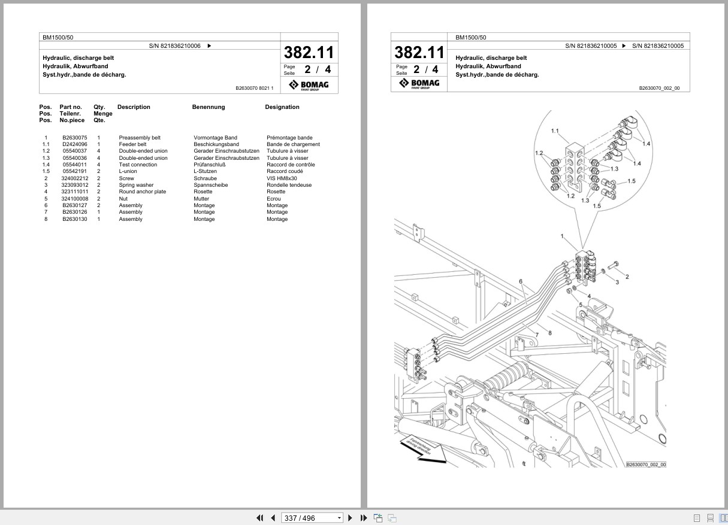Select the 'Preassembly belt' description
Viewport: 728px width, 525px height.
pos(140,138)
